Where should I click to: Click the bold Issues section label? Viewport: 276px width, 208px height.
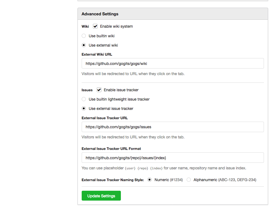[87, 90]
